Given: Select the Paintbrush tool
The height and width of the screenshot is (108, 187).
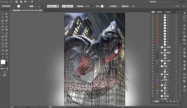Looking at the screenshot, I should [7, 27].
